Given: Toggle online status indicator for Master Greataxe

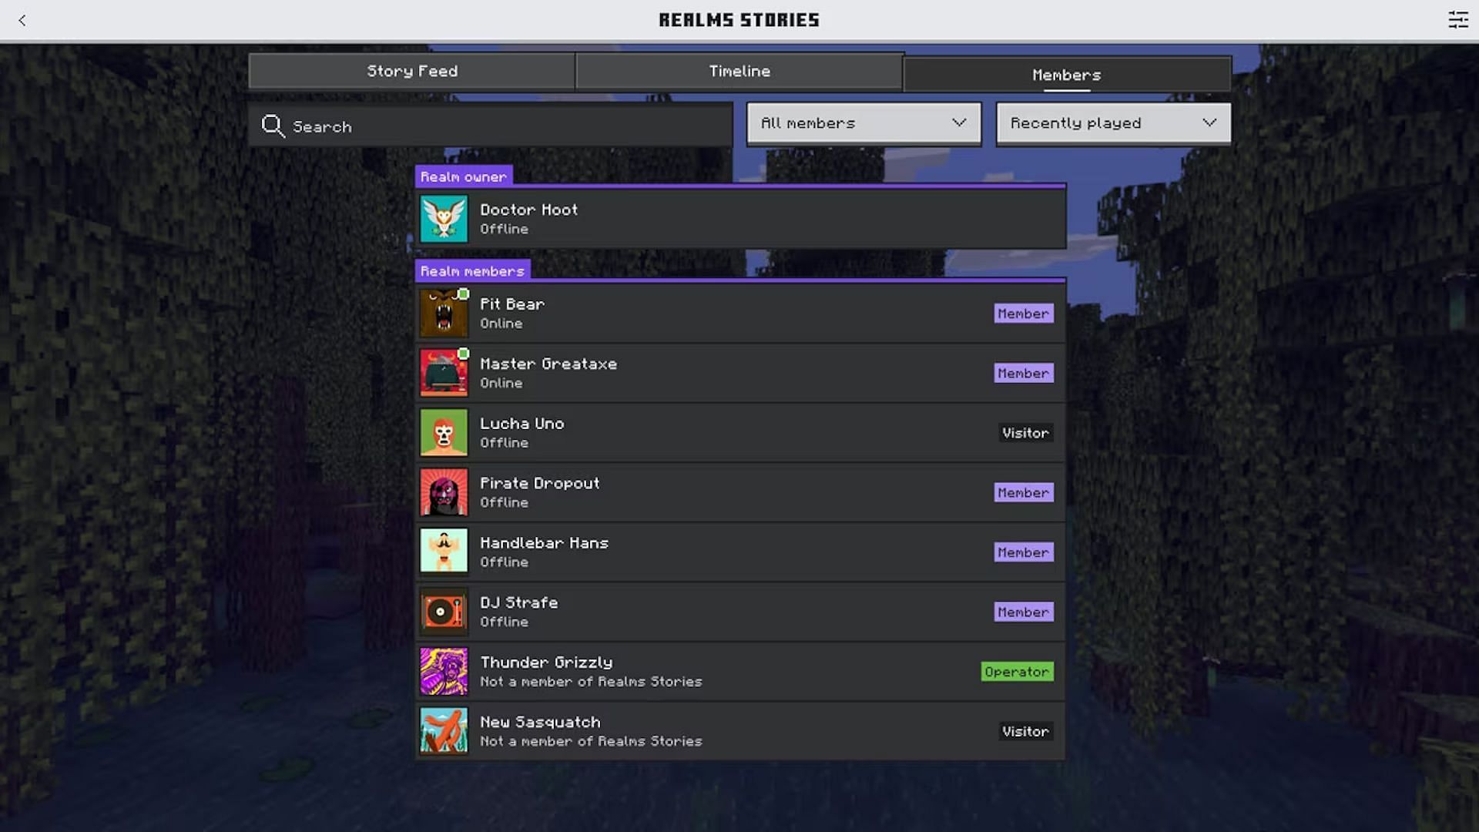Looking at the screenshot, I should pos(463,354).
